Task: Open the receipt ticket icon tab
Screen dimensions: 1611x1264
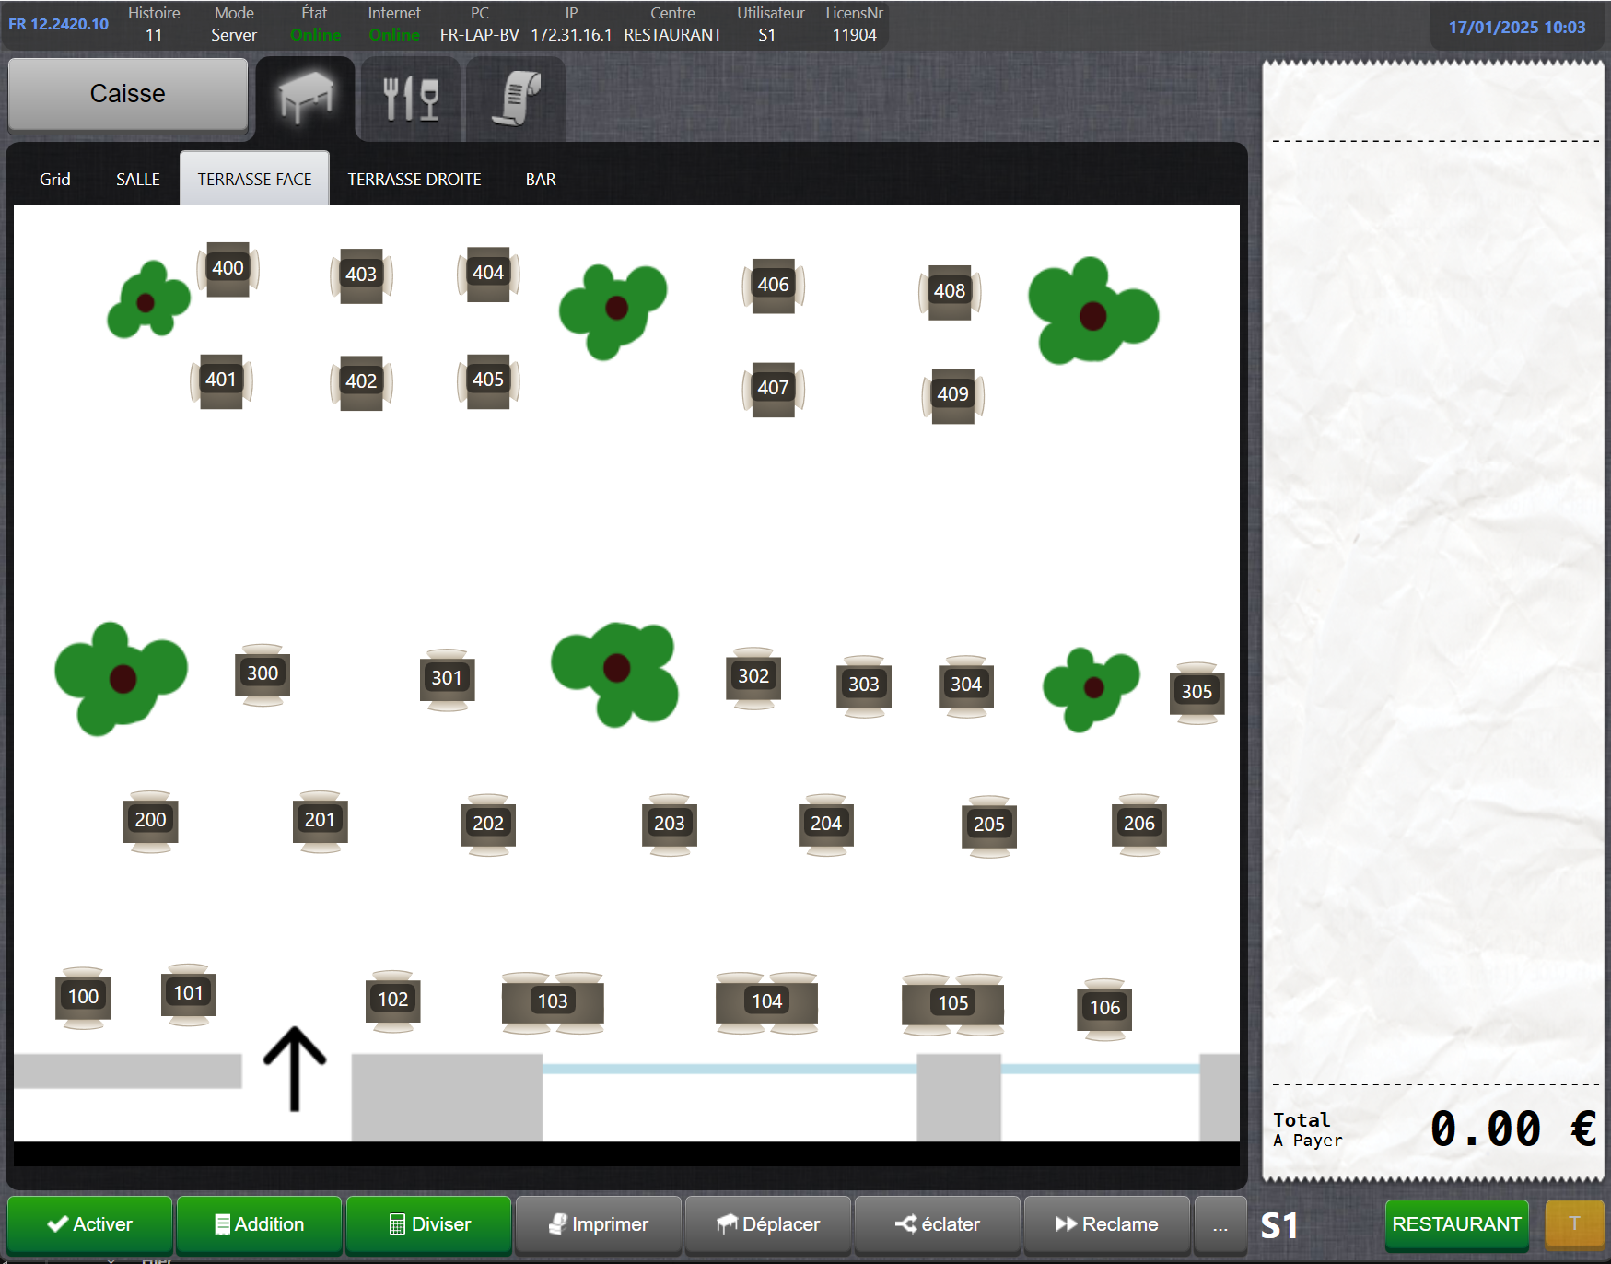Action: [516, 98]
